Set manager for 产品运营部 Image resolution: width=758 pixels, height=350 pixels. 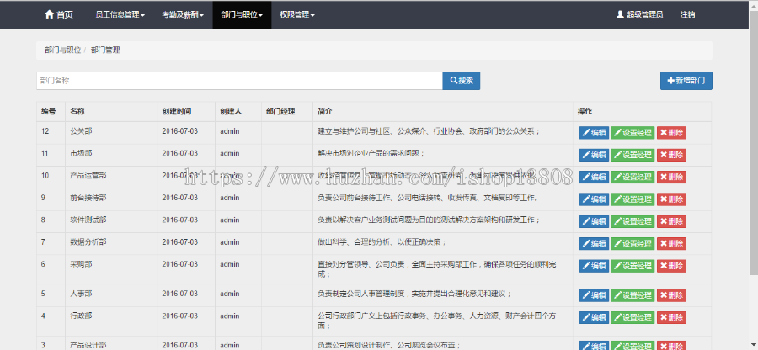point(633,178)
